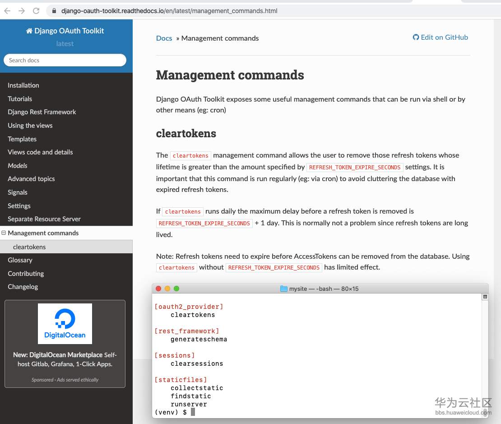501x424 pixels.
Task: Go to Signals documentation
Action: [x=18, y=192]
